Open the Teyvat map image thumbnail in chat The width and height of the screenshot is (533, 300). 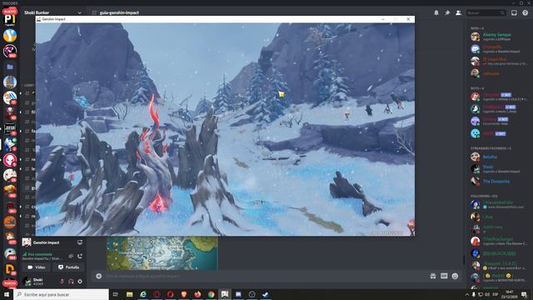(x=162, y=253)
